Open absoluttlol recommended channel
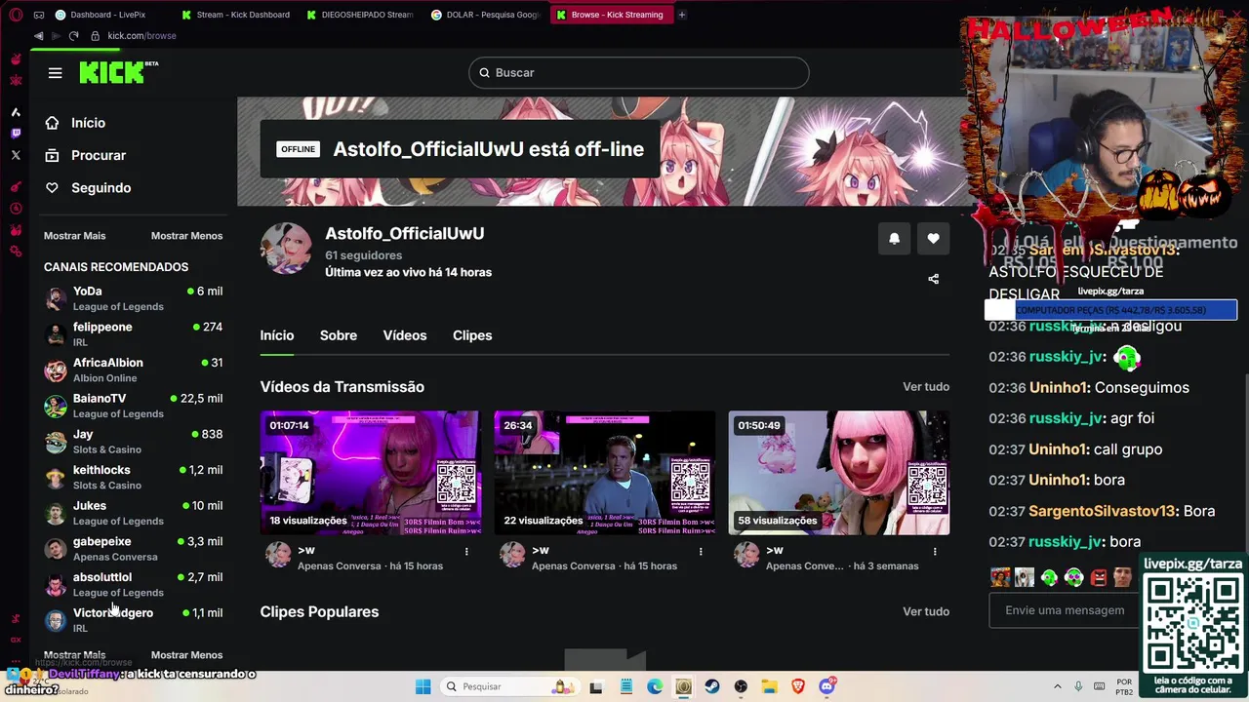 pyautogui.click(x=134, y=584)
